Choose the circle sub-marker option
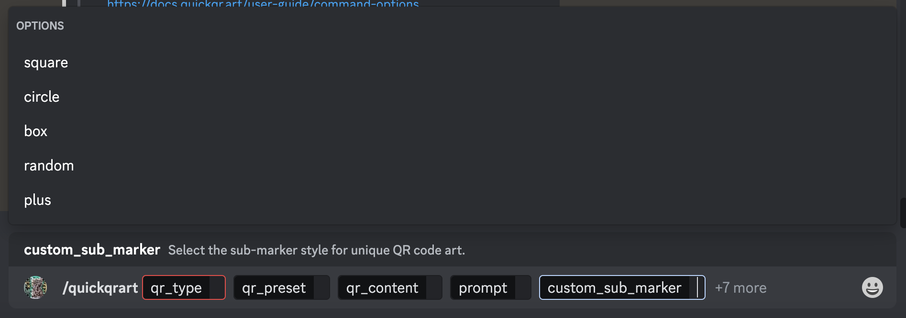Image resolution: width=906 pixels, height=318 pixels. 42,97
